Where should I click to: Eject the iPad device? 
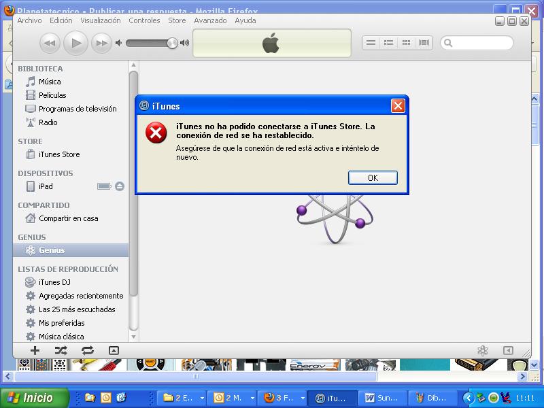(120, 186)
